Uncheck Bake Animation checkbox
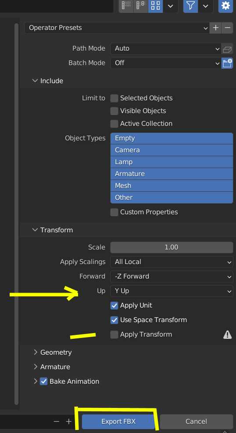The image size is (236, 433). (x=44, y=382)
